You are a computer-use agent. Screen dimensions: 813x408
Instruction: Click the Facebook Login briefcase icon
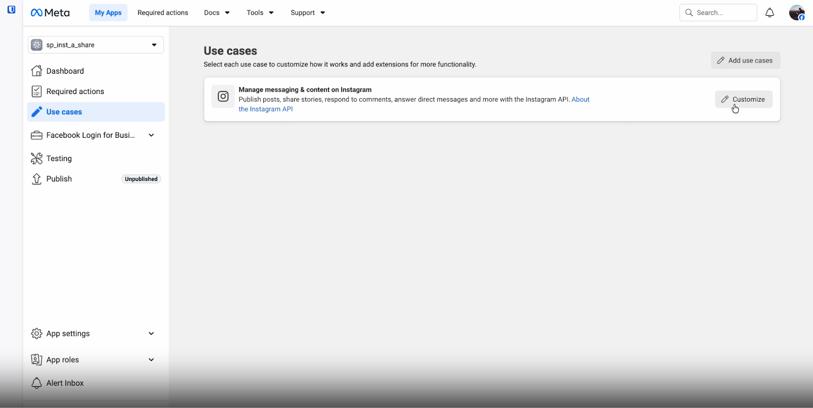coord(37,135)
